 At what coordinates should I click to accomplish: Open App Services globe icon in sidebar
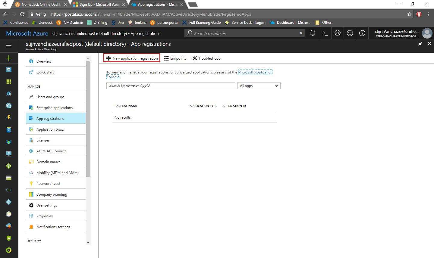tap(9, 106)
